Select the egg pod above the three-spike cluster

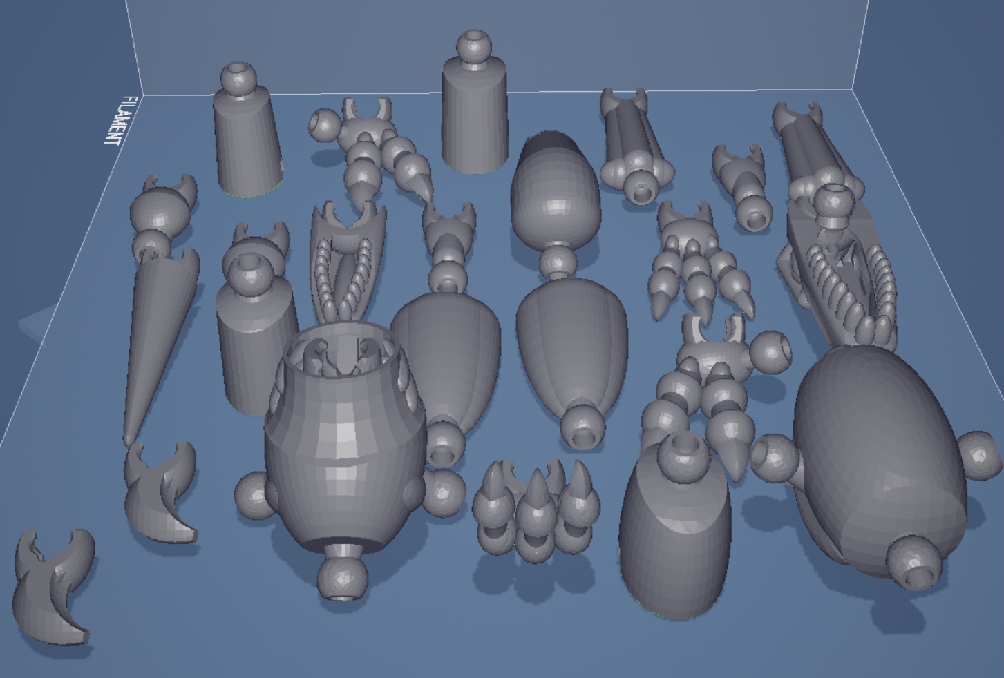[572, 362]
